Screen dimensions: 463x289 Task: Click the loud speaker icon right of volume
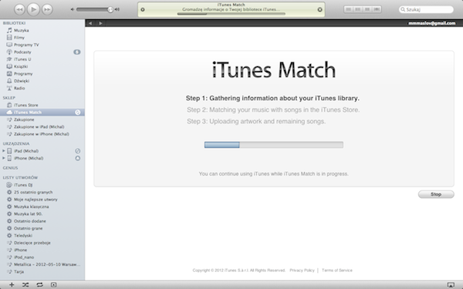[x=117, y=9]
